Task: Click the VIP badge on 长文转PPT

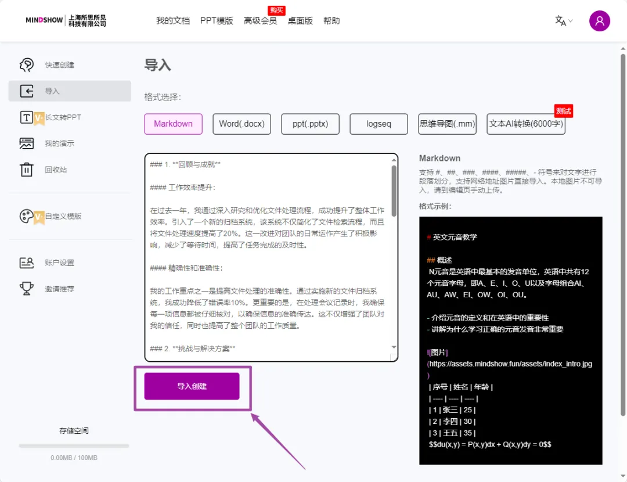Action: 39,118
